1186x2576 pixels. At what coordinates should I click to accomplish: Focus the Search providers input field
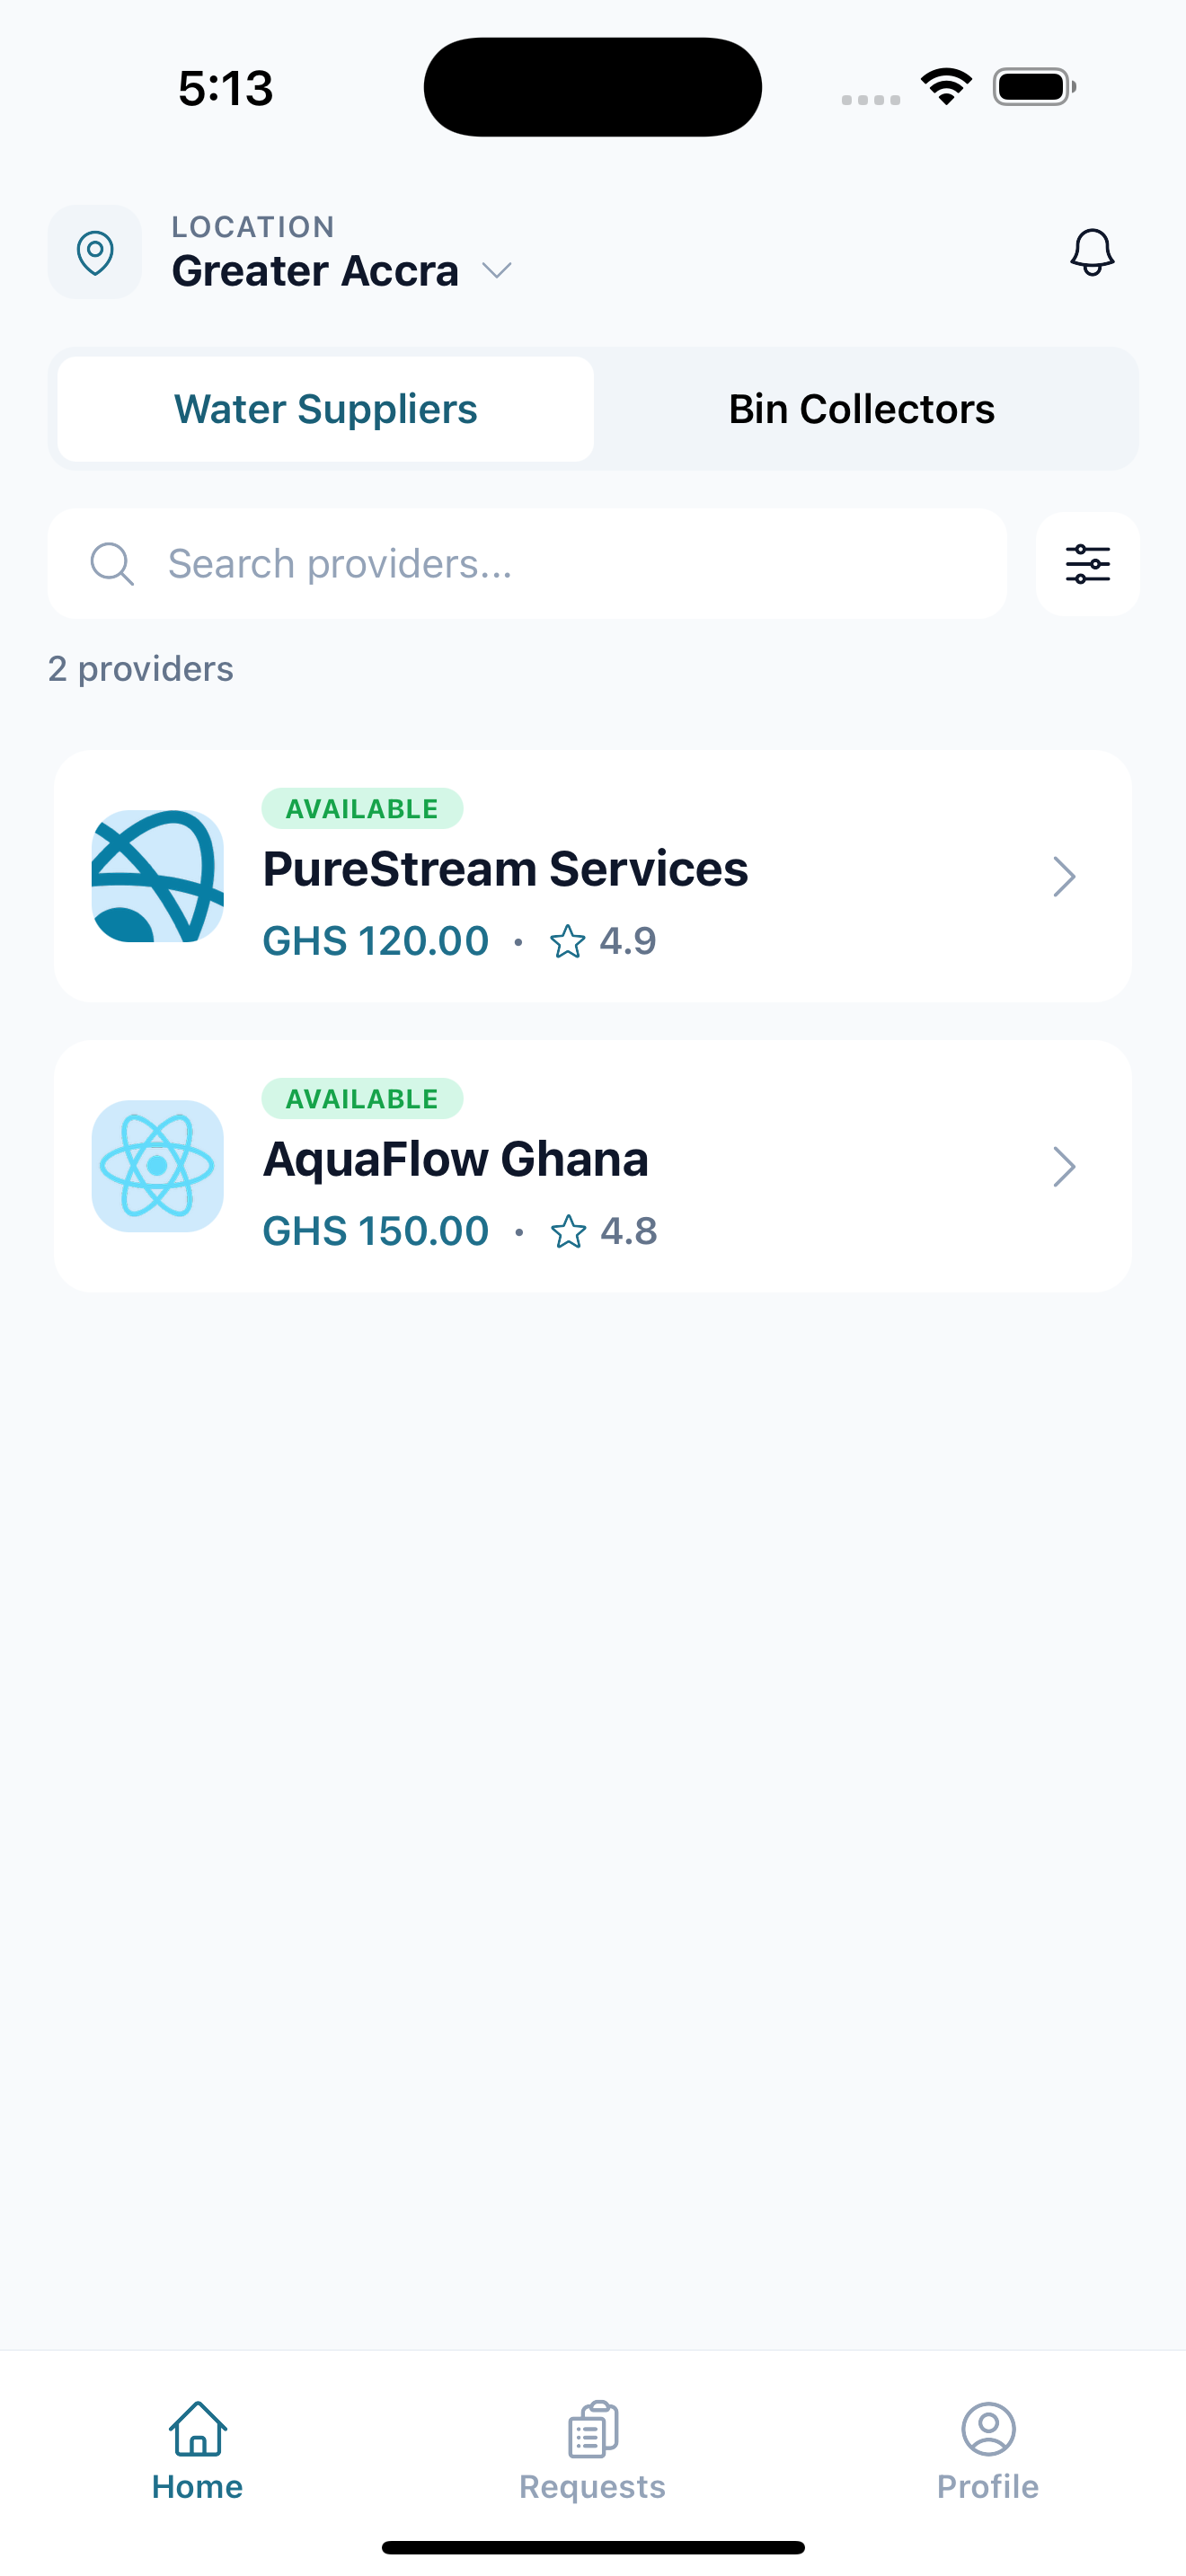[560, 564]
